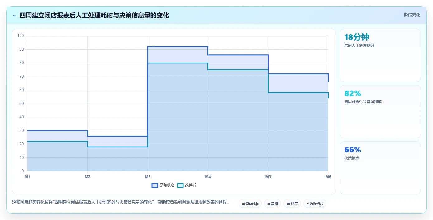This screenshot has height=220, width=433.
Task: Click the M3 x-axis label
Action: pos(148,177)
